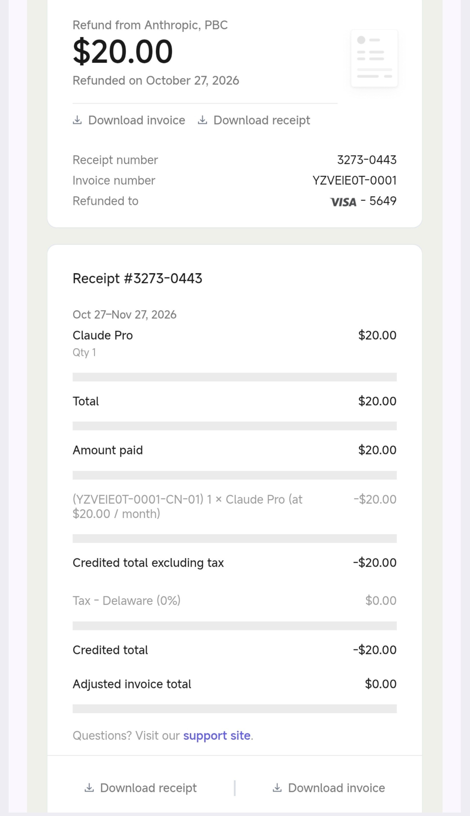Click the Receipt #3273-0443 heading
The height and width of the screenshot is (816, 470).
click(138, 278)
